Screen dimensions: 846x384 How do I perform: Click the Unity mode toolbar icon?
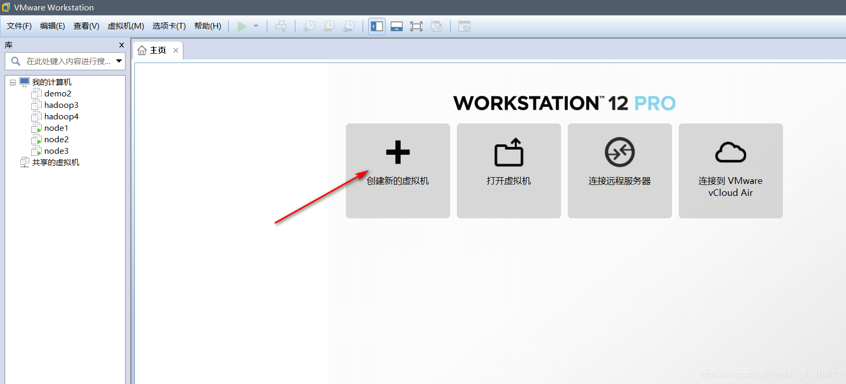[x=437, y=26]
